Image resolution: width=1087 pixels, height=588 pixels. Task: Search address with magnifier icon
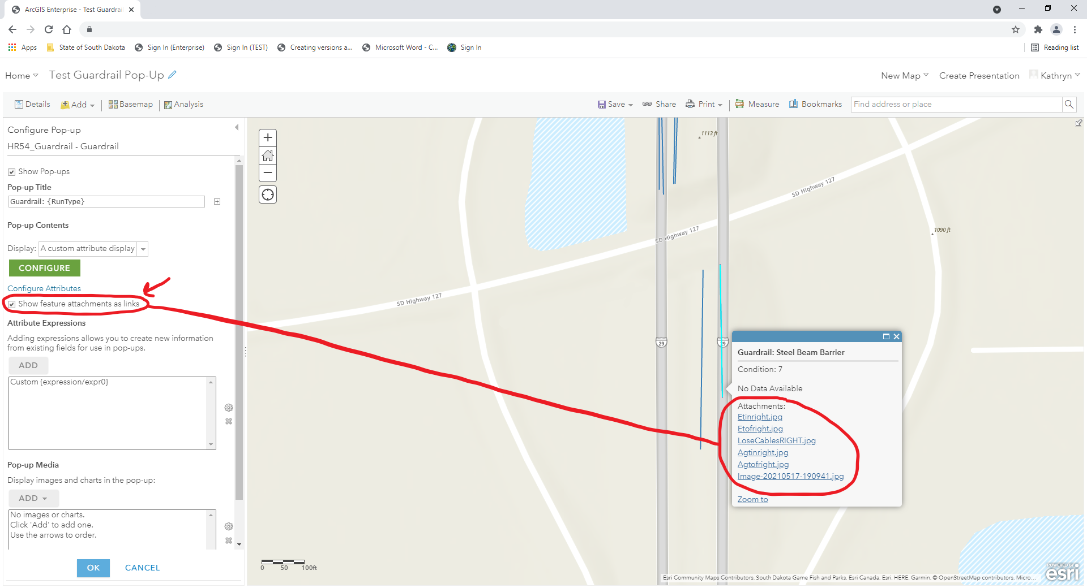point(1069,104)
